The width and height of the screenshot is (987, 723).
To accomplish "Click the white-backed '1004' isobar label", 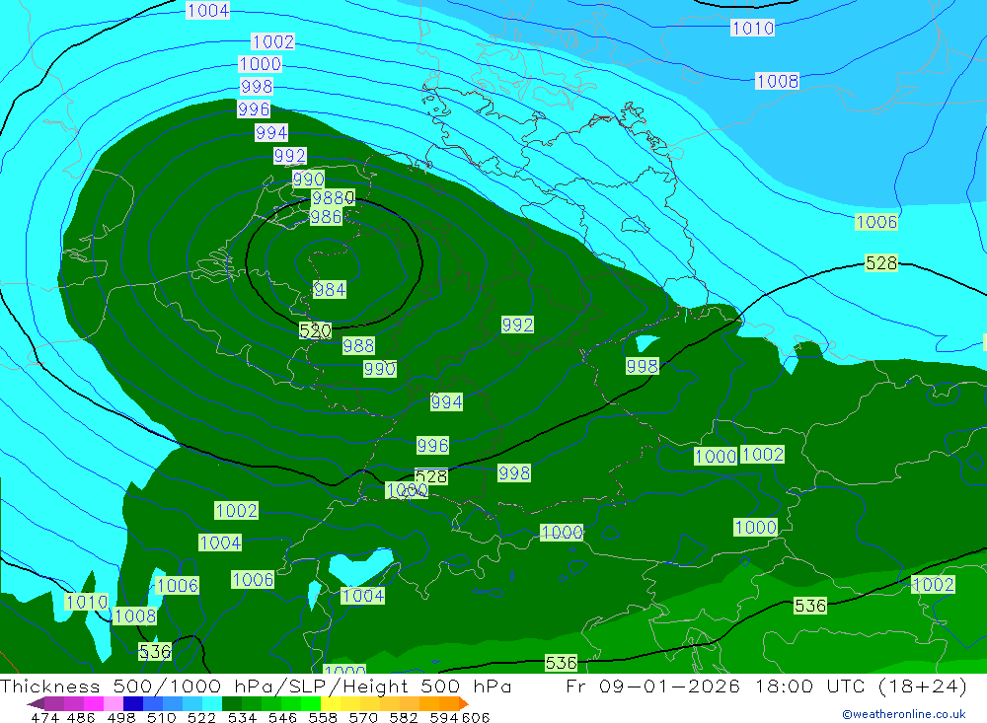I will click(207, 10).
